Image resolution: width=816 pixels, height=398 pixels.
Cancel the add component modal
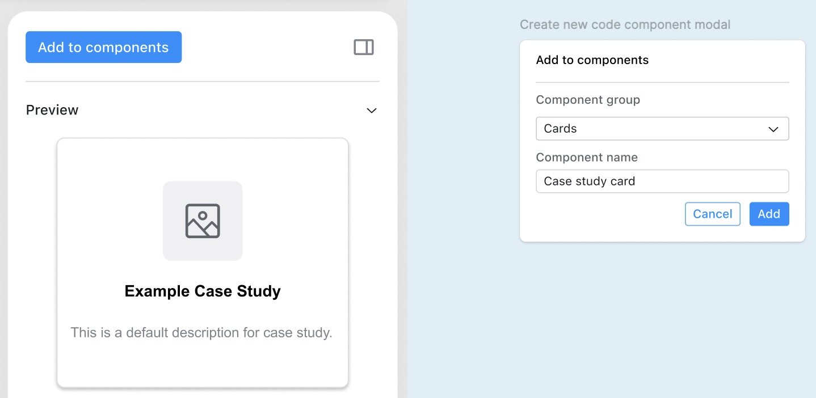click(x=712, y=214)
